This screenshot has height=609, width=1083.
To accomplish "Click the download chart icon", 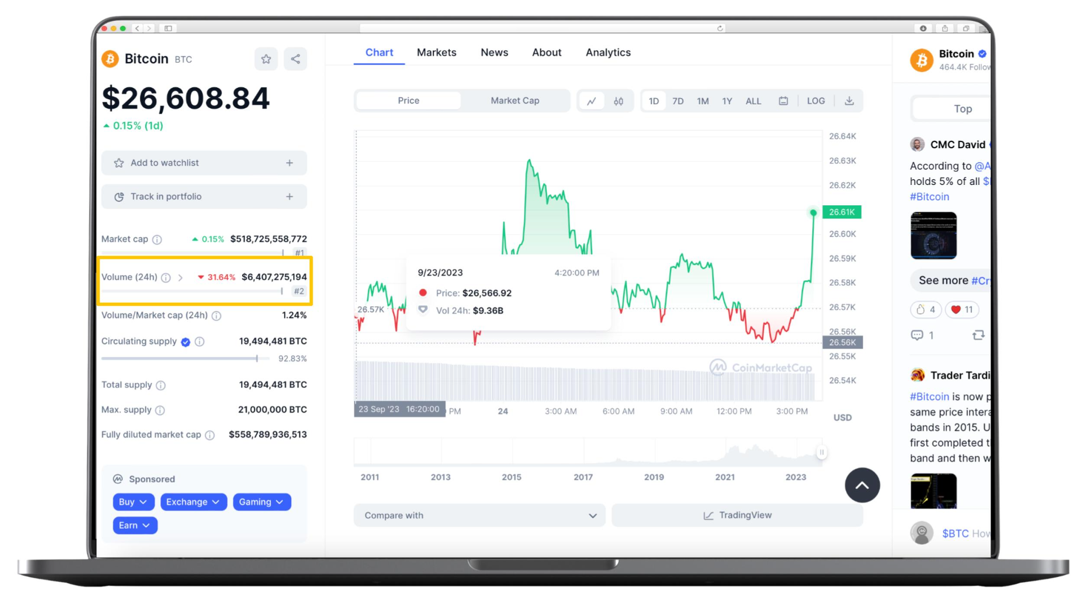I will pyautogui.click(x=848, y=100).
